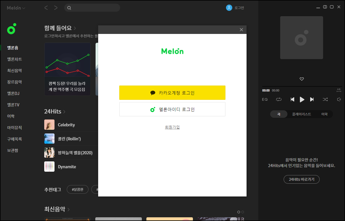Select the song 밤하늘의 별을(2020)
345x221 pixels.
click(x=75, y=153)
